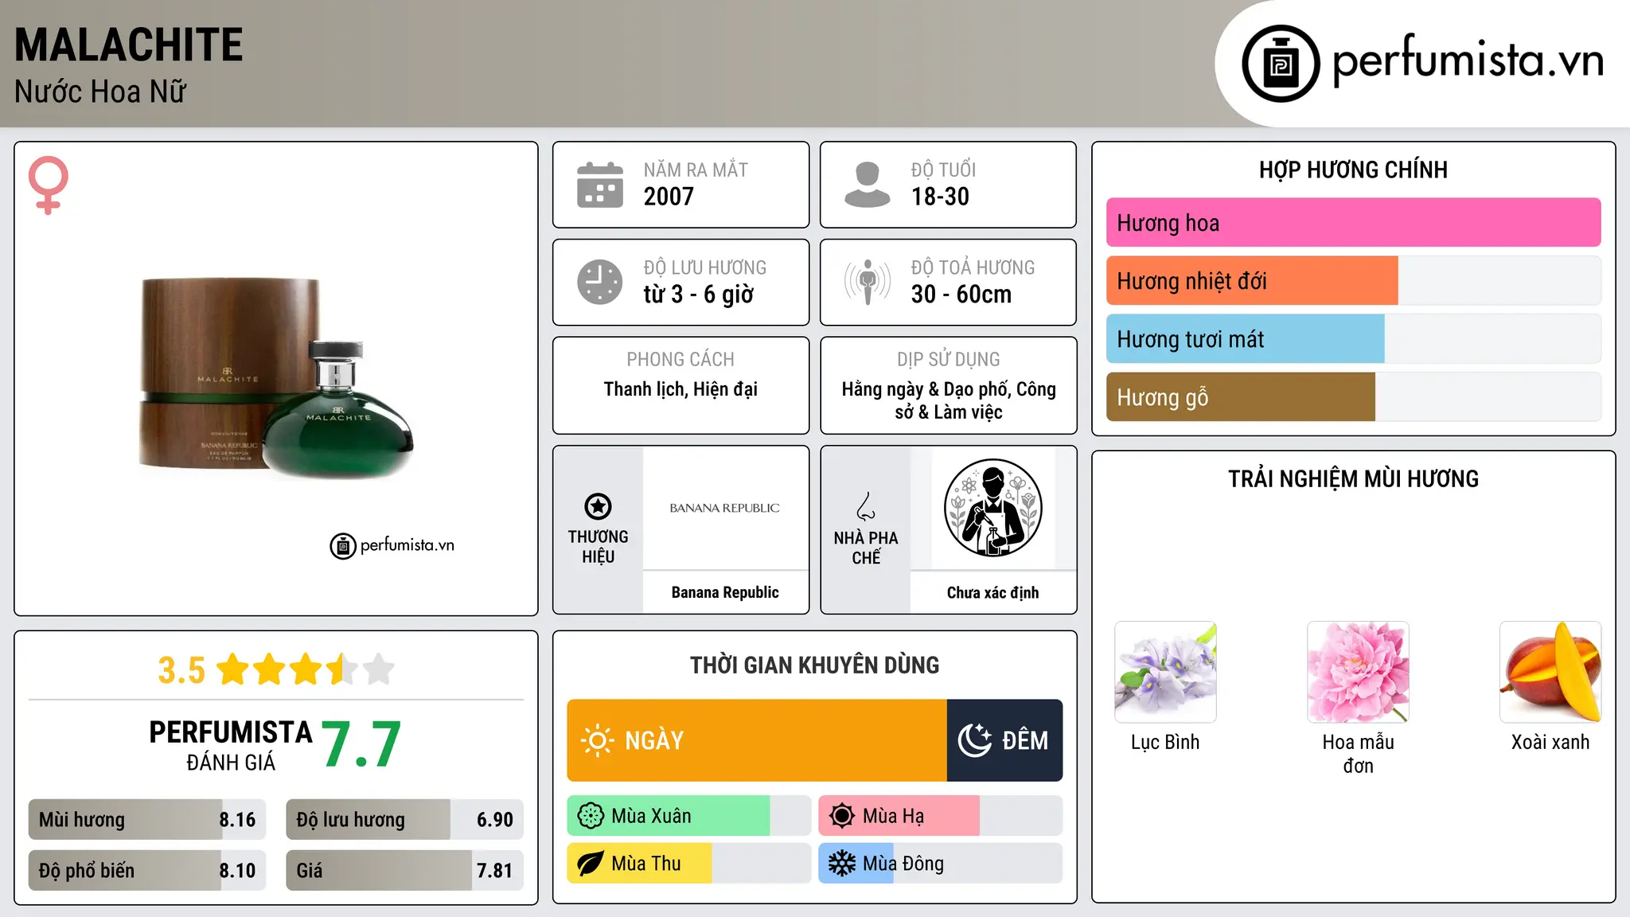
Task: Click the PHONG CÁCH label
Action: point(680,359)
